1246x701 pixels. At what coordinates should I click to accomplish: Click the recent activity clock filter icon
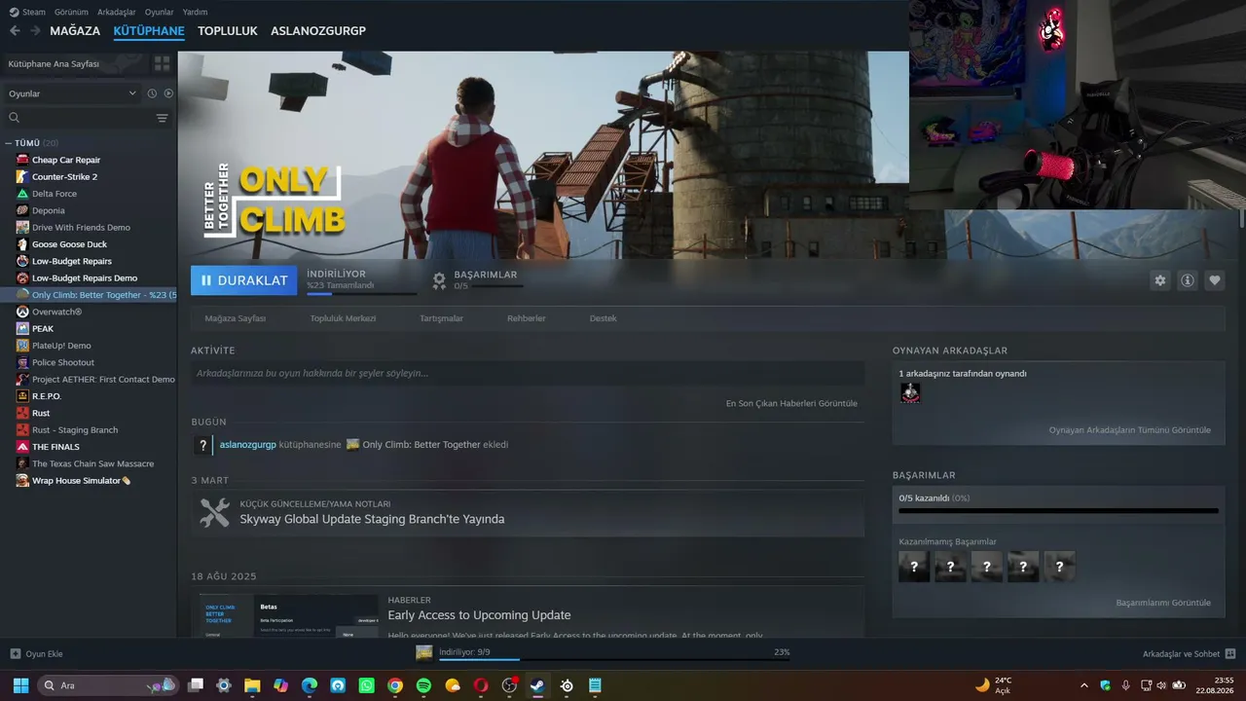(152, 93)
